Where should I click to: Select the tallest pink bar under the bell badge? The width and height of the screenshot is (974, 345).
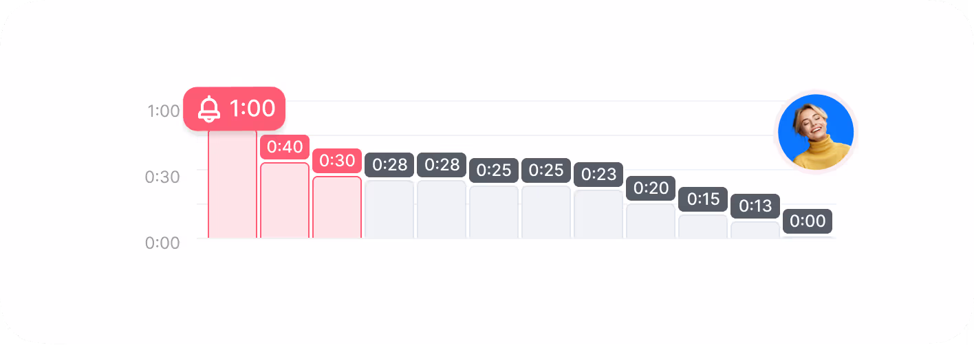point(232,184)
